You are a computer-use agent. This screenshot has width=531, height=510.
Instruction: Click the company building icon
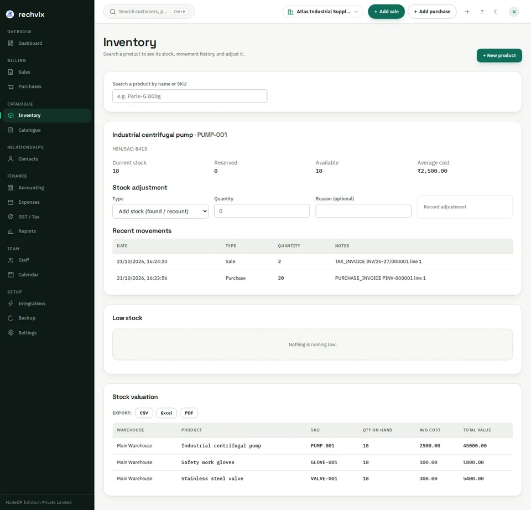tap(290, 12)
